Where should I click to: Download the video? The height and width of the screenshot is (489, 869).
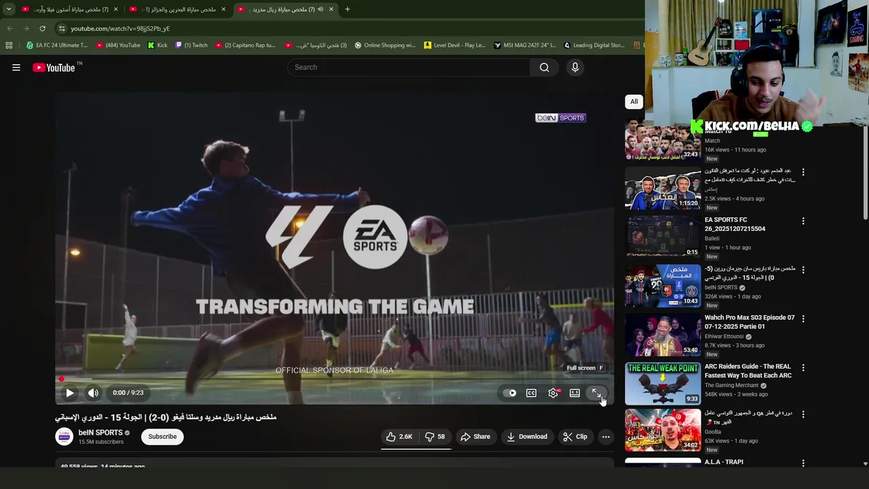[x=527, y=437]
